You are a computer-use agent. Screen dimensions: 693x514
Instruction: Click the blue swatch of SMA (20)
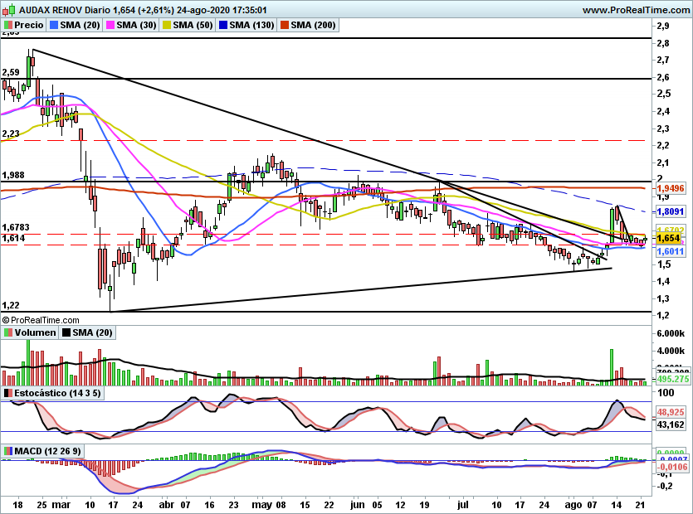(x=54, y=25)
